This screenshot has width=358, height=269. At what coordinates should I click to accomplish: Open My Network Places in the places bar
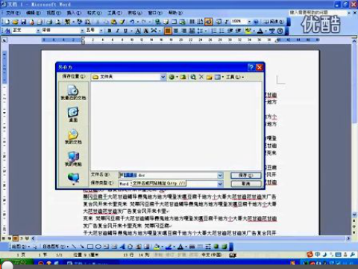pos(73,179)
